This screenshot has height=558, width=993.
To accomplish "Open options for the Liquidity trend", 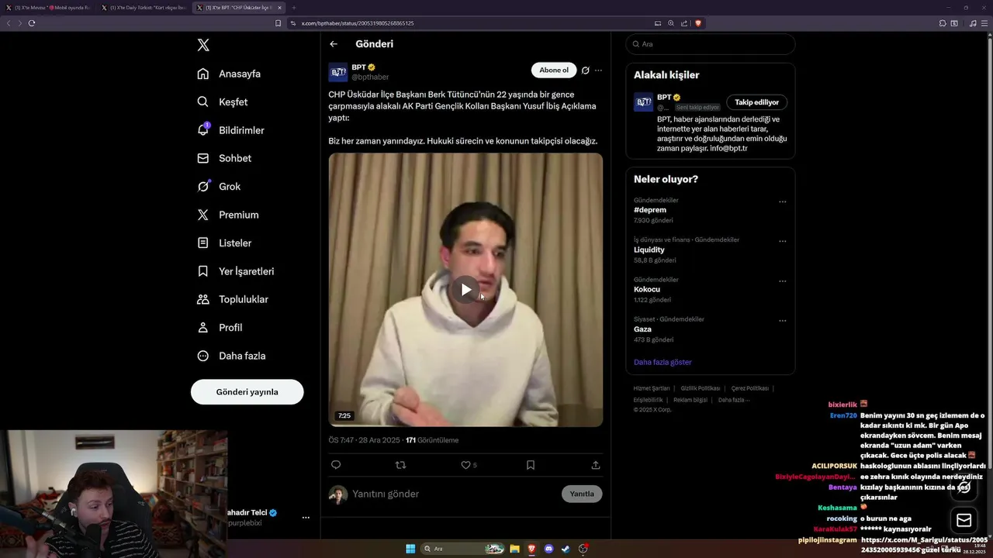I will tap(782, 241).
